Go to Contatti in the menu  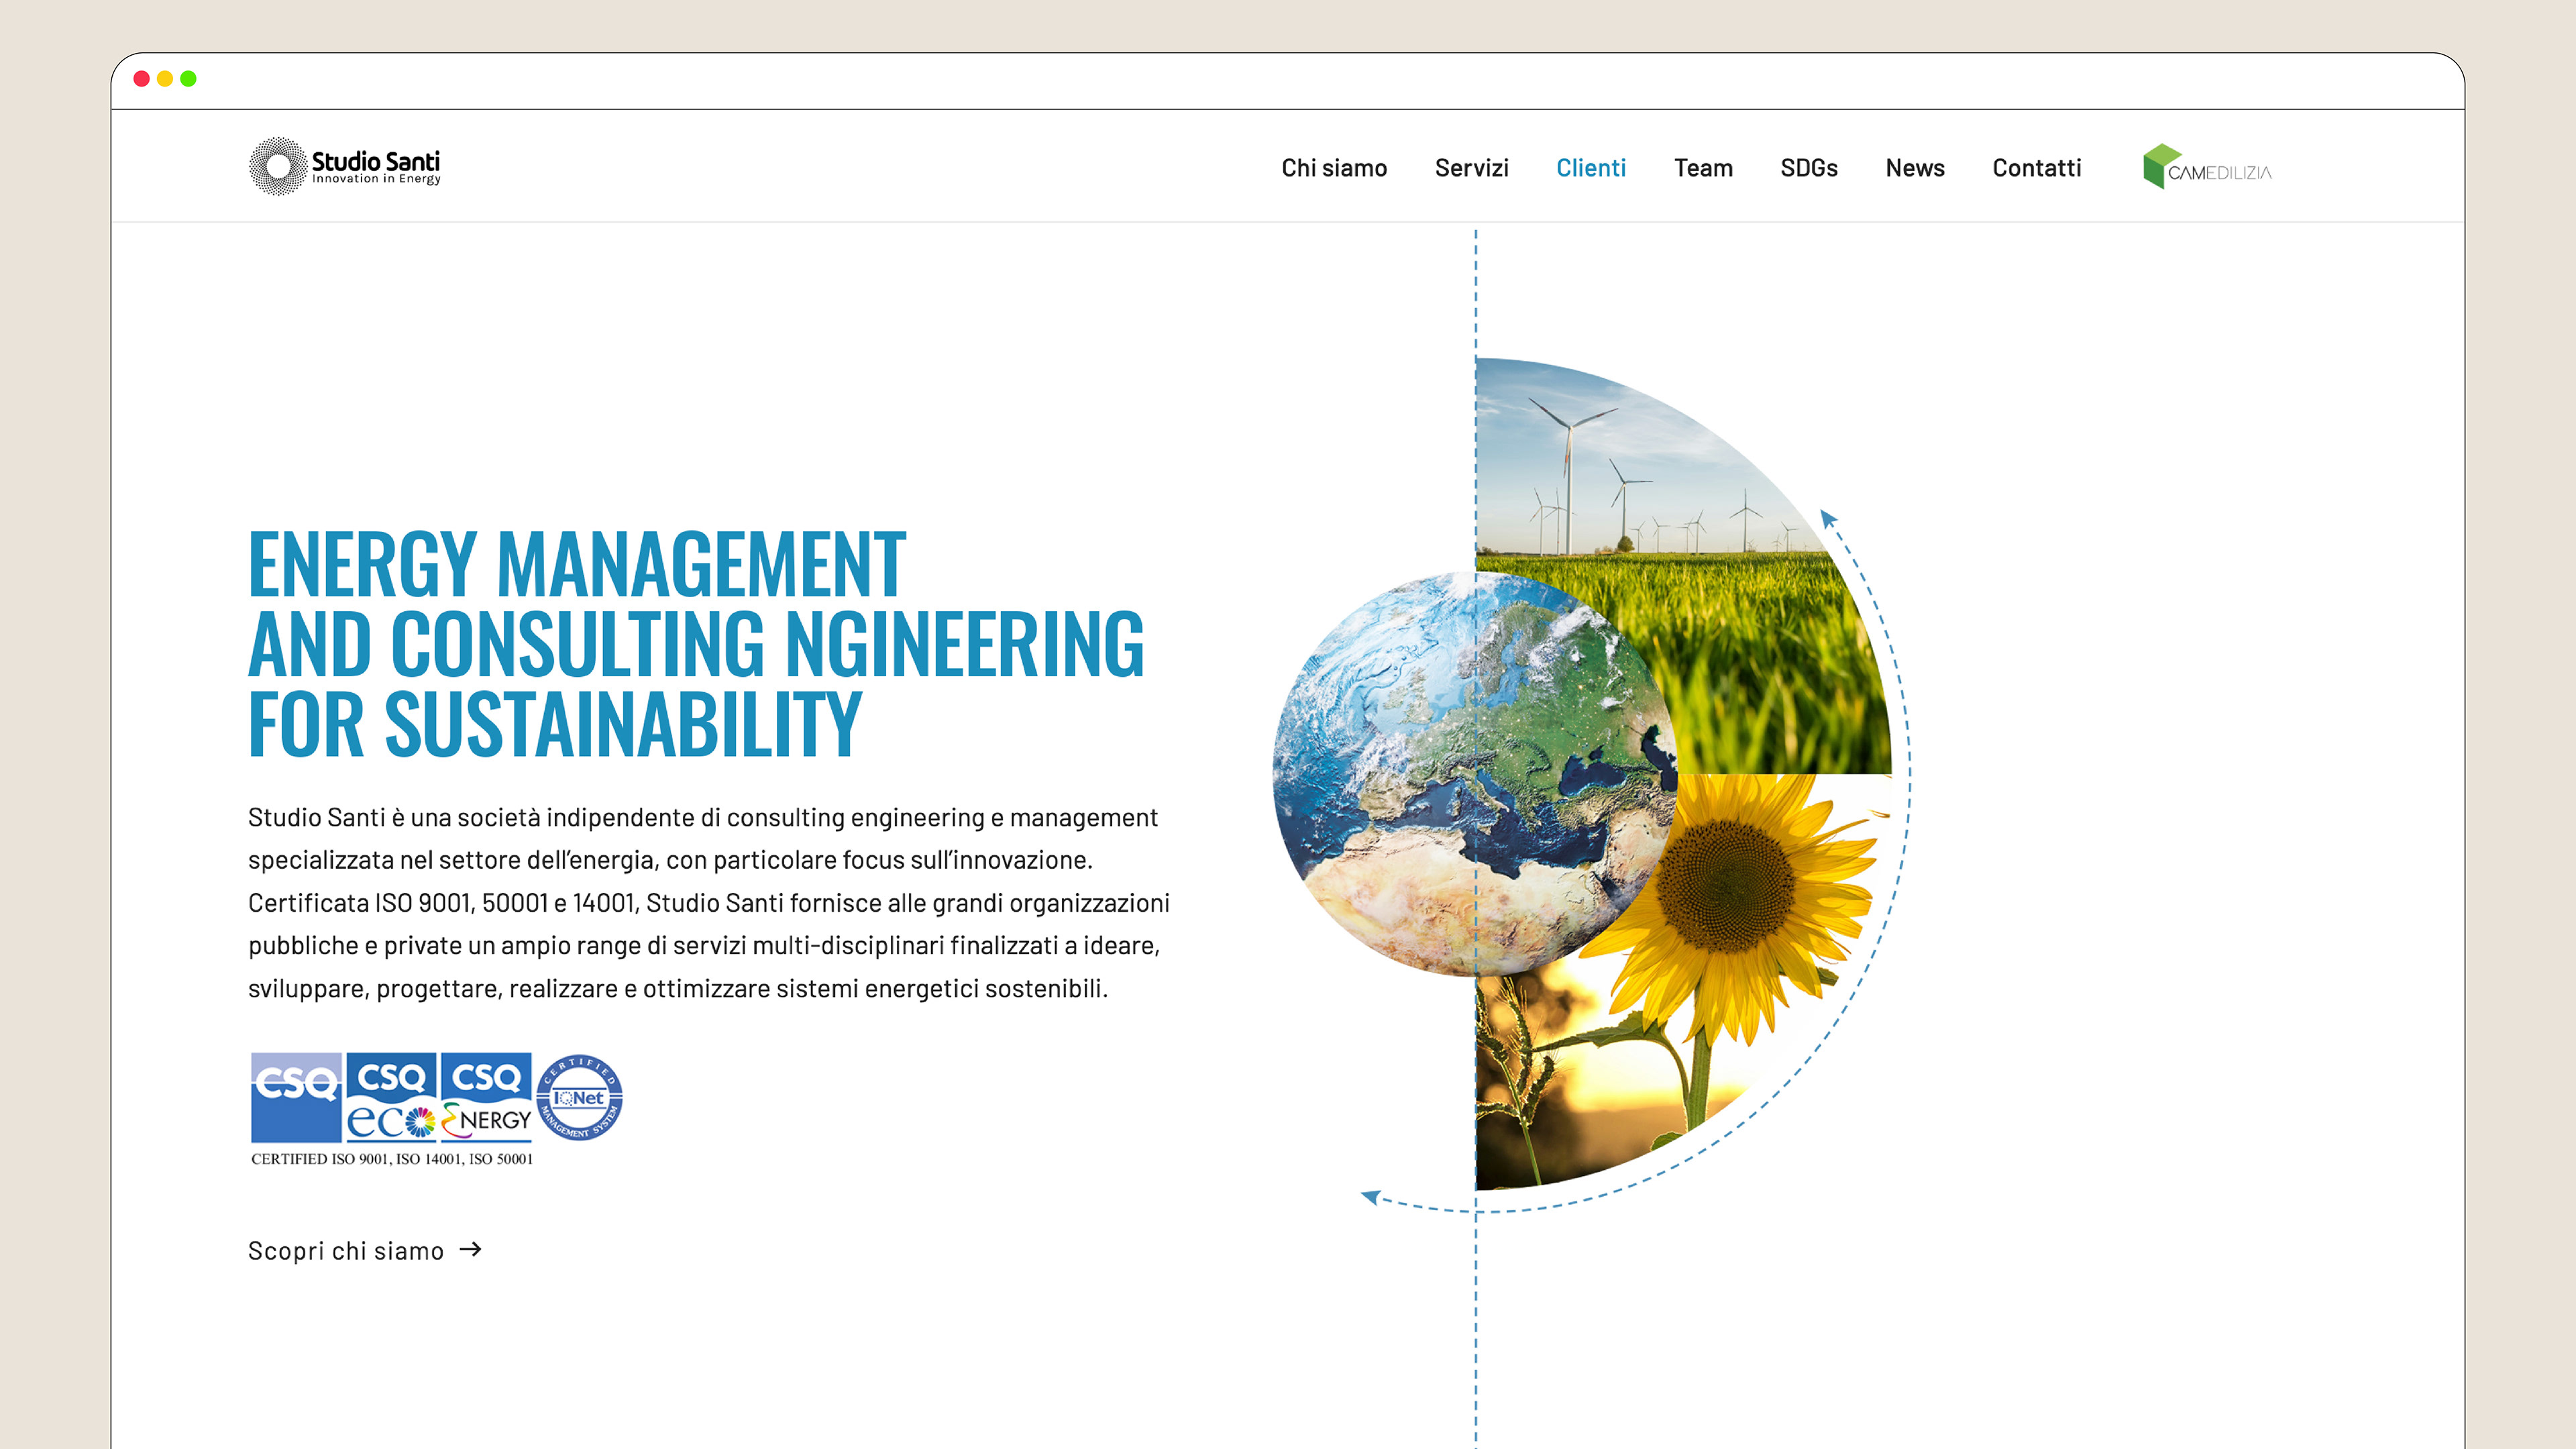(2036, 168)
